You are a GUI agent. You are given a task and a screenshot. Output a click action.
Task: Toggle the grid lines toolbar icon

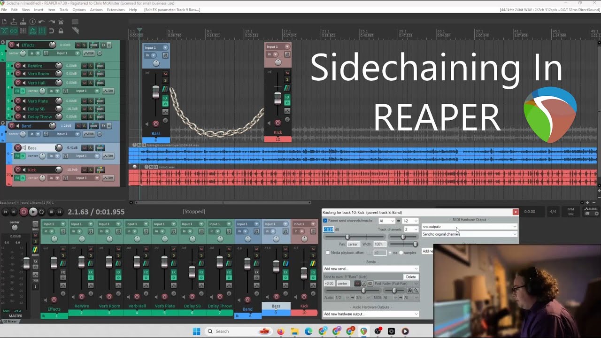coord(42,31)
